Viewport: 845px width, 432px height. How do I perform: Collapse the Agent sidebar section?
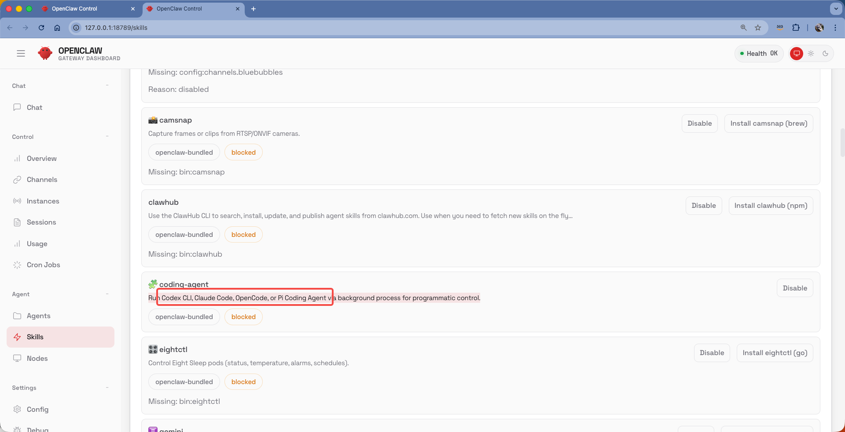click(107, 294)
